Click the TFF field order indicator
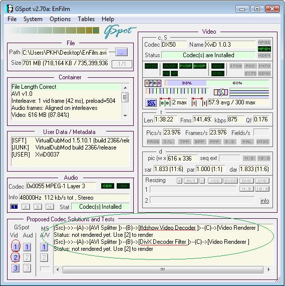285x286 pixels. click(184, 141)
